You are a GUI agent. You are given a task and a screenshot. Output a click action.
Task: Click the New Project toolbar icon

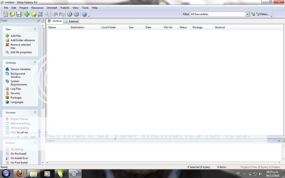5,14
